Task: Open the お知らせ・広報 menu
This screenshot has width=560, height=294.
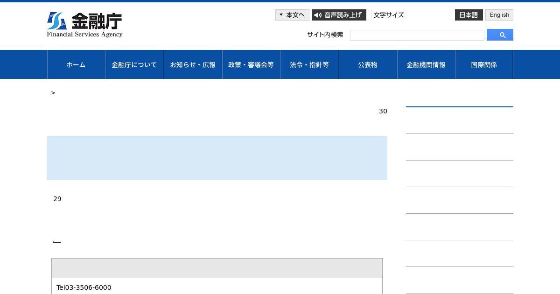Action: [193, 64]
